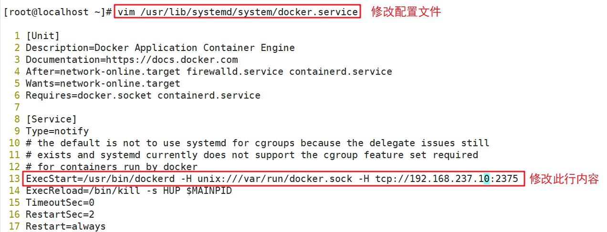This screenshot has height=232, width=607.
Task: Click the Restart=always line
Action: (65, 226)
